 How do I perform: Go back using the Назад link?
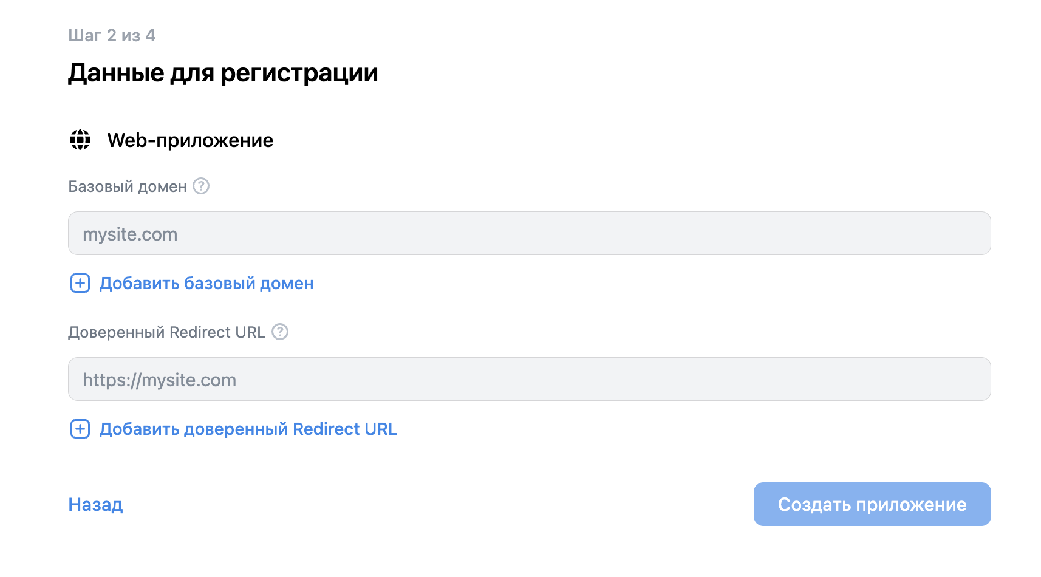click(95, 505)
